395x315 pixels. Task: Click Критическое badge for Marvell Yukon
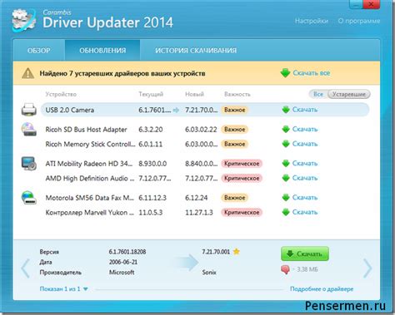tap(242, 213)
